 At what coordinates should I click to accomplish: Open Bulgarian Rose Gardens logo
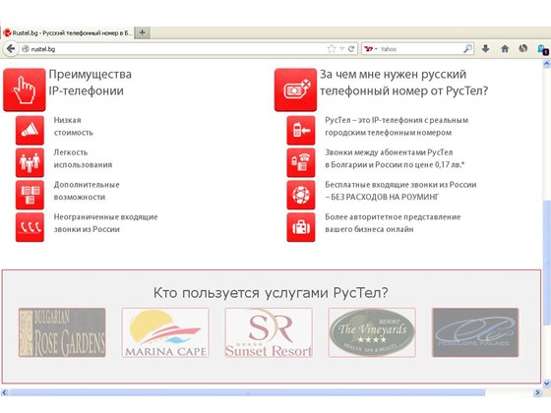[62, 332]
